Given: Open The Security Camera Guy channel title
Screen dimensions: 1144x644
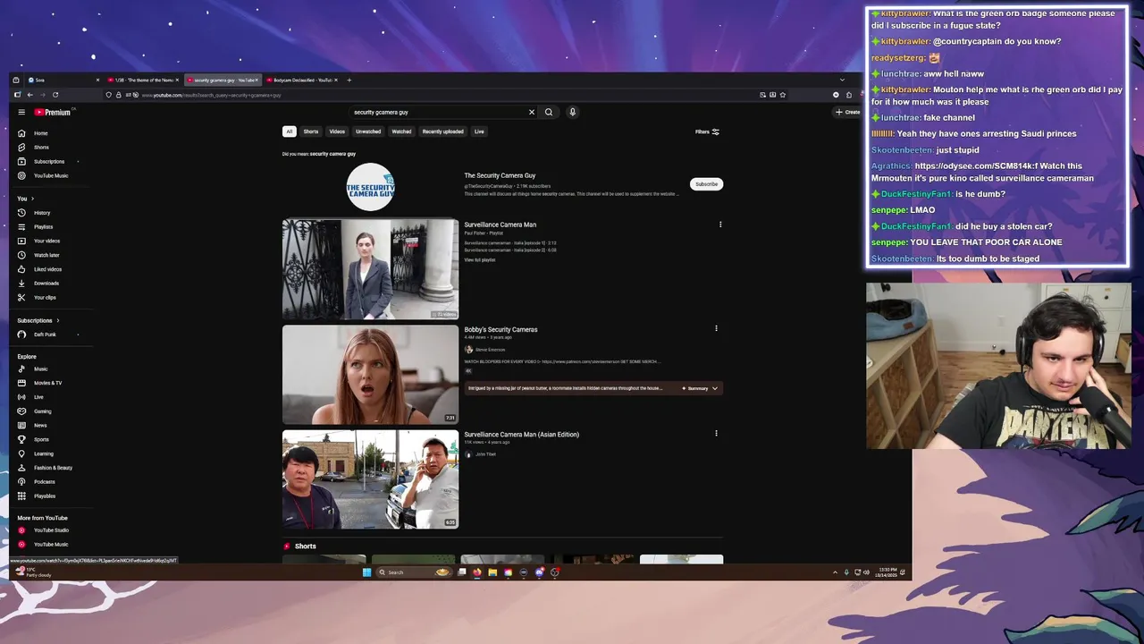Looking at the screenshot, I should click(x=500, y=175).
